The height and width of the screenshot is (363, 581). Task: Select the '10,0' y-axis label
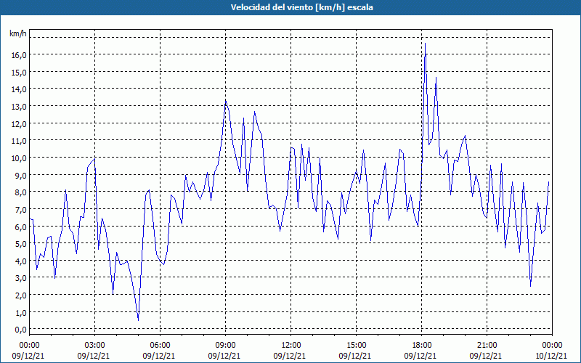20,158
